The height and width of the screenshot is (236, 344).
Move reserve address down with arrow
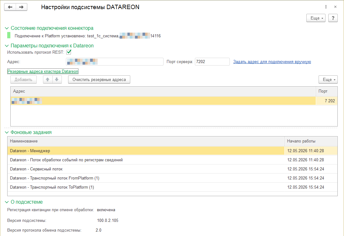[x=57, y=79]
